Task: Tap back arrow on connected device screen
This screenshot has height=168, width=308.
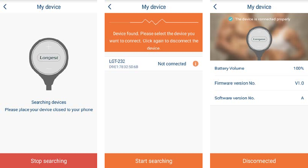Action: pyautogui.click(x=215, y=7)
